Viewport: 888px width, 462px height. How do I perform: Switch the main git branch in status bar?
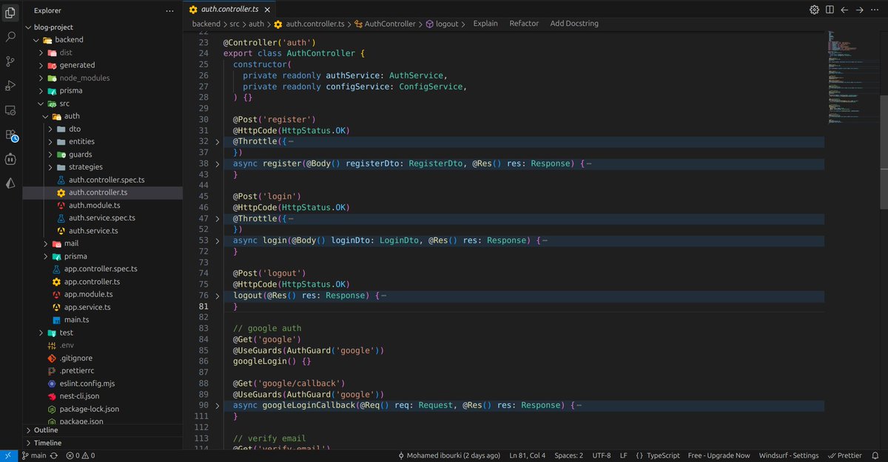coord(34,455)
